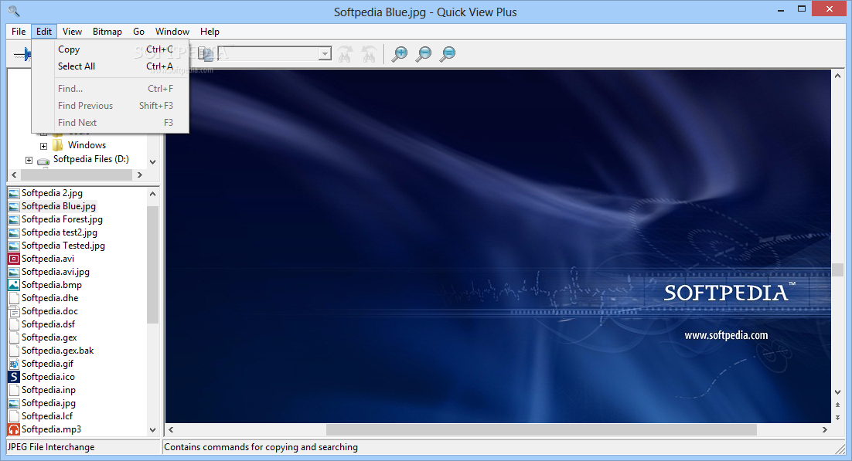Screen dimensions: 852x461
Task: Click Find Next in the Edit menu
Action: click(111, 123)
